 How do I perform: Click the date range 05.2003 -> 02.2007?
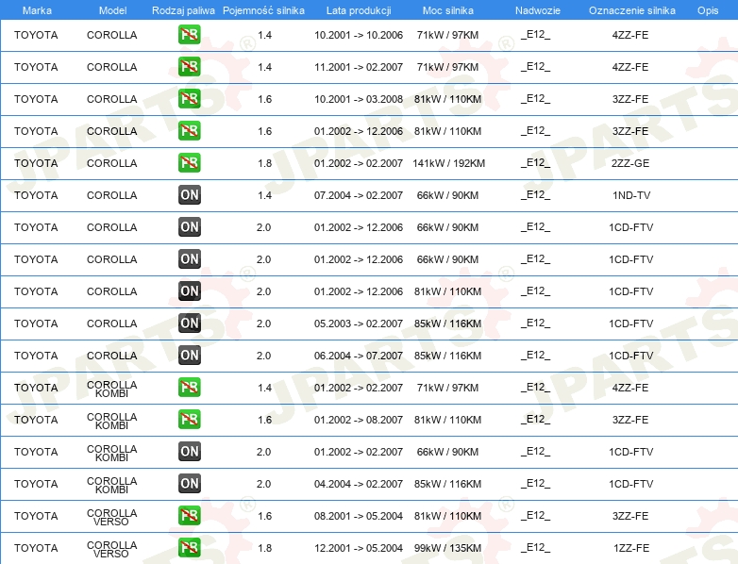(x=359, y=323)
